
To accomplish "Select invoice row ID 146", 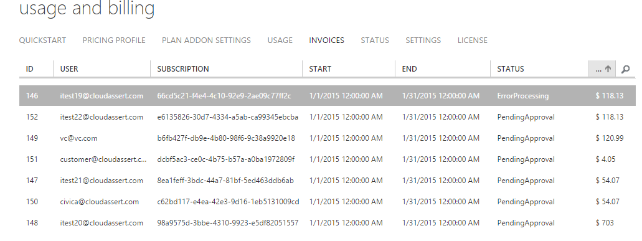I will tap(327, 96).
